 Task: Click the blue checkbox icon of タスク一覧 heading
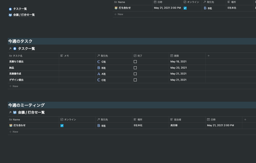[15, 49]
